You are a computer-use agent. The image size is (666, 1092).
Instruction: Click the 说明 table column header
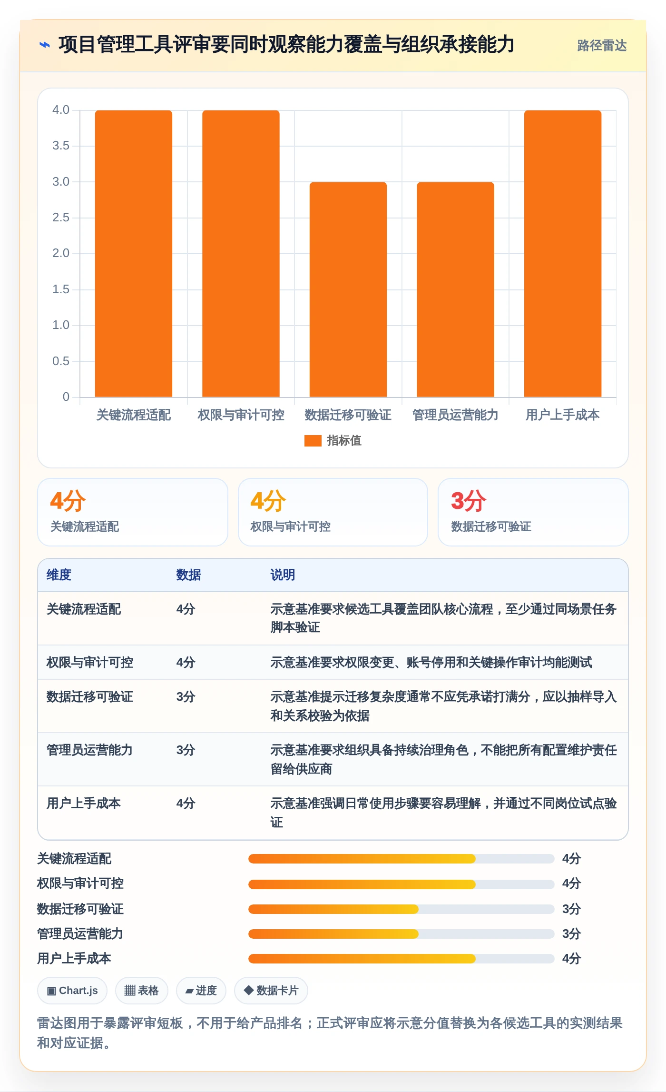point(283,575)
